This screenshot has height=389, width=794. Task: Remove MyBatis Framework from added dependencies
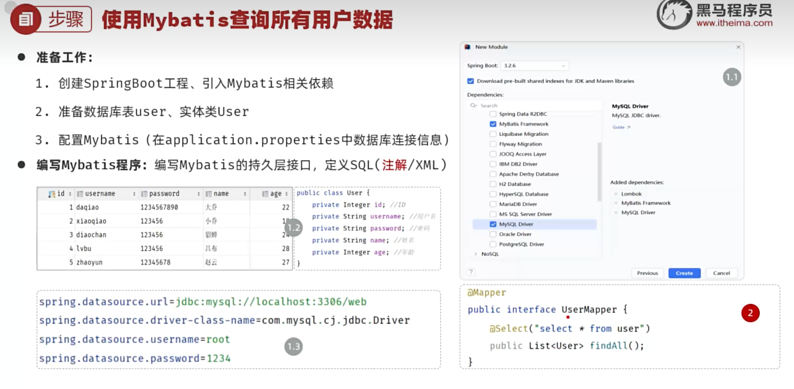(x=616, y=203)
